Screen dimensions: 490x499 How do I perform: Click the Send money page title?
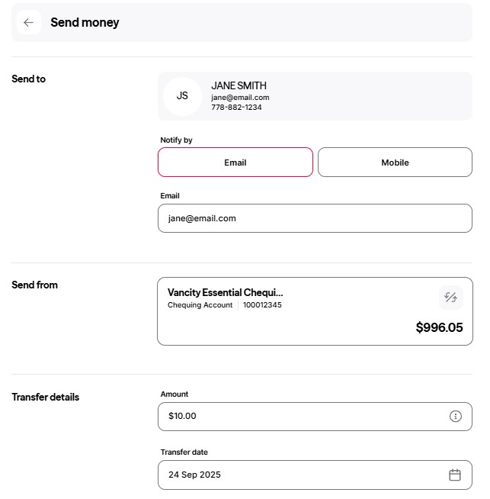coord(85,23)
